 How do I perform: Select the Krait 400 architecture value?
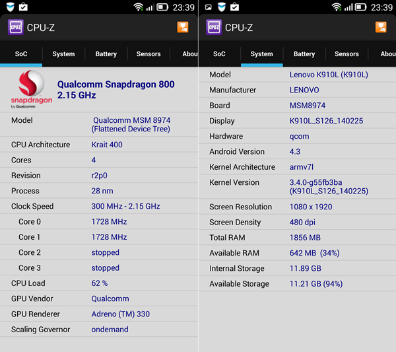[x=107, y=145]
